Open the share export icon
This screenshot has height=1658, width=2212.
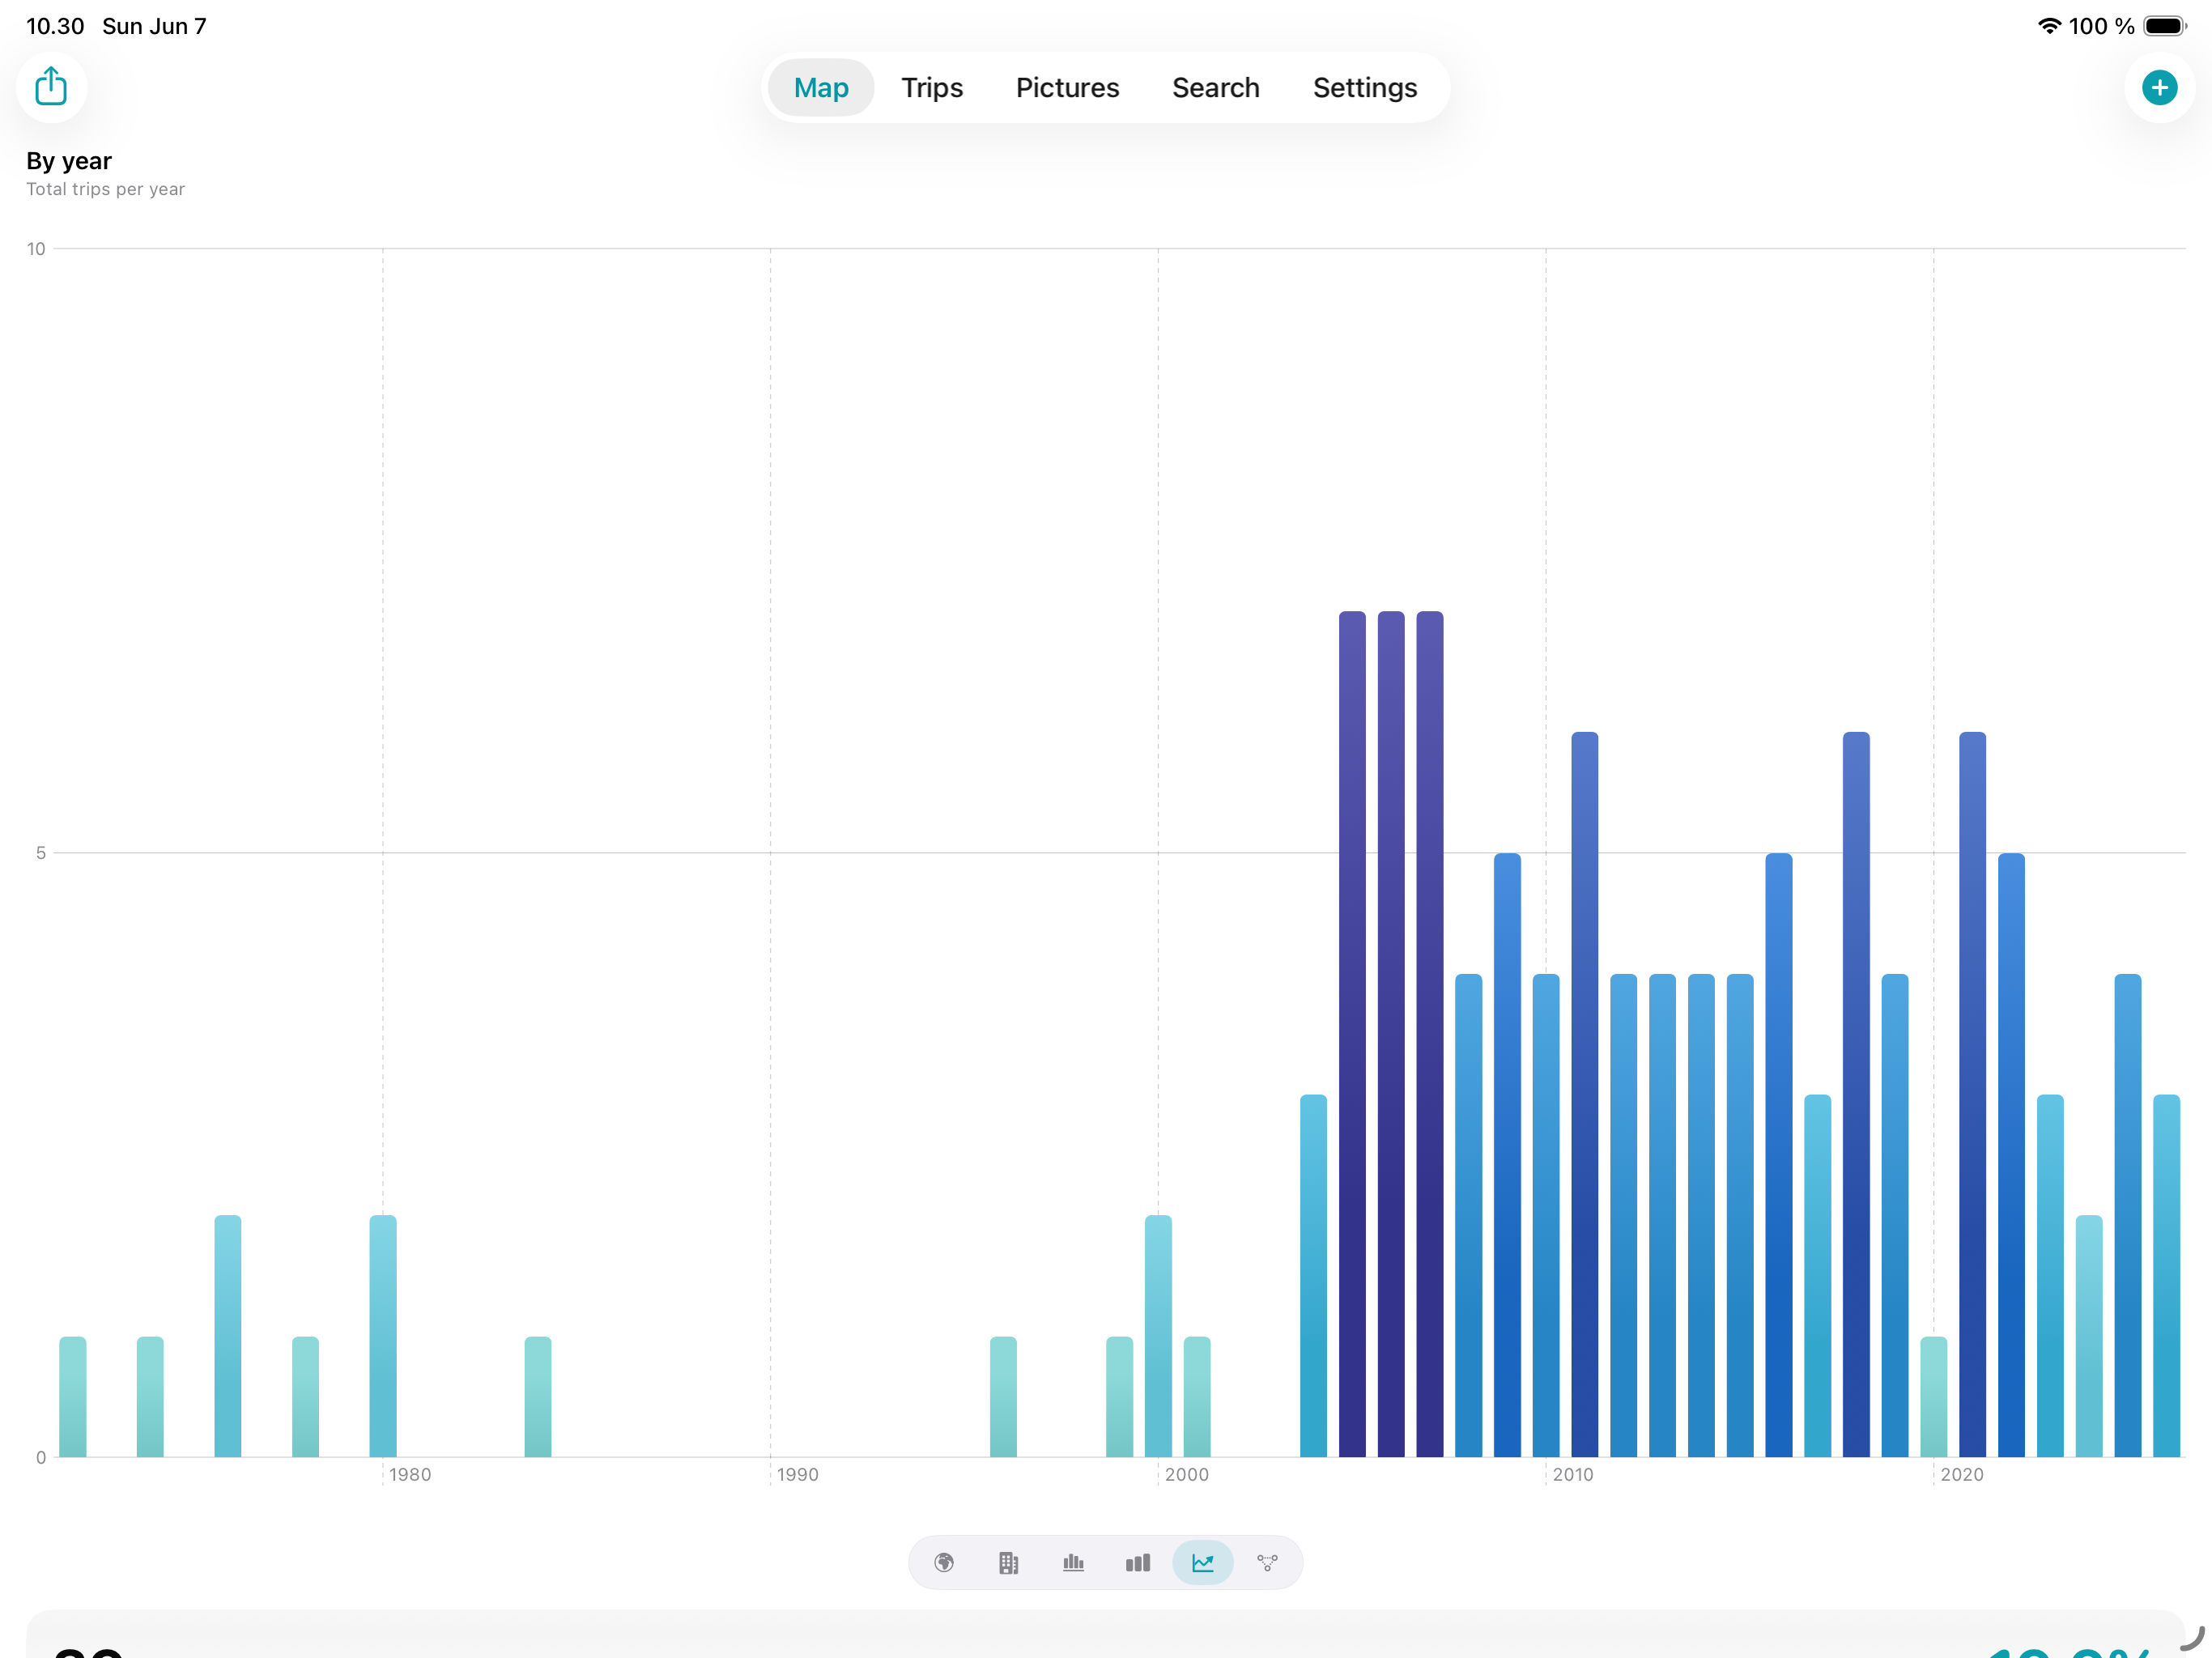click(x=51, y=87)
